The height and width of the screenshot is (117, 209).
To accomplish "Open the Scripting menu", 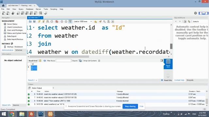I will click(54, 9).
